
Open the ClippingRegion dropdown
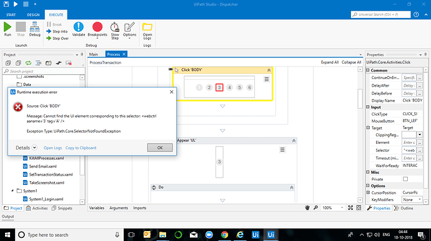420,135
